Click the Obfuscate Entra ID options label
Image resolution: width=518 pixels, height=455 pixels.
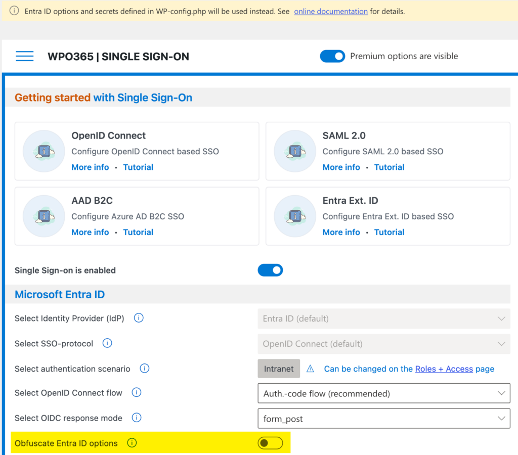66,443
